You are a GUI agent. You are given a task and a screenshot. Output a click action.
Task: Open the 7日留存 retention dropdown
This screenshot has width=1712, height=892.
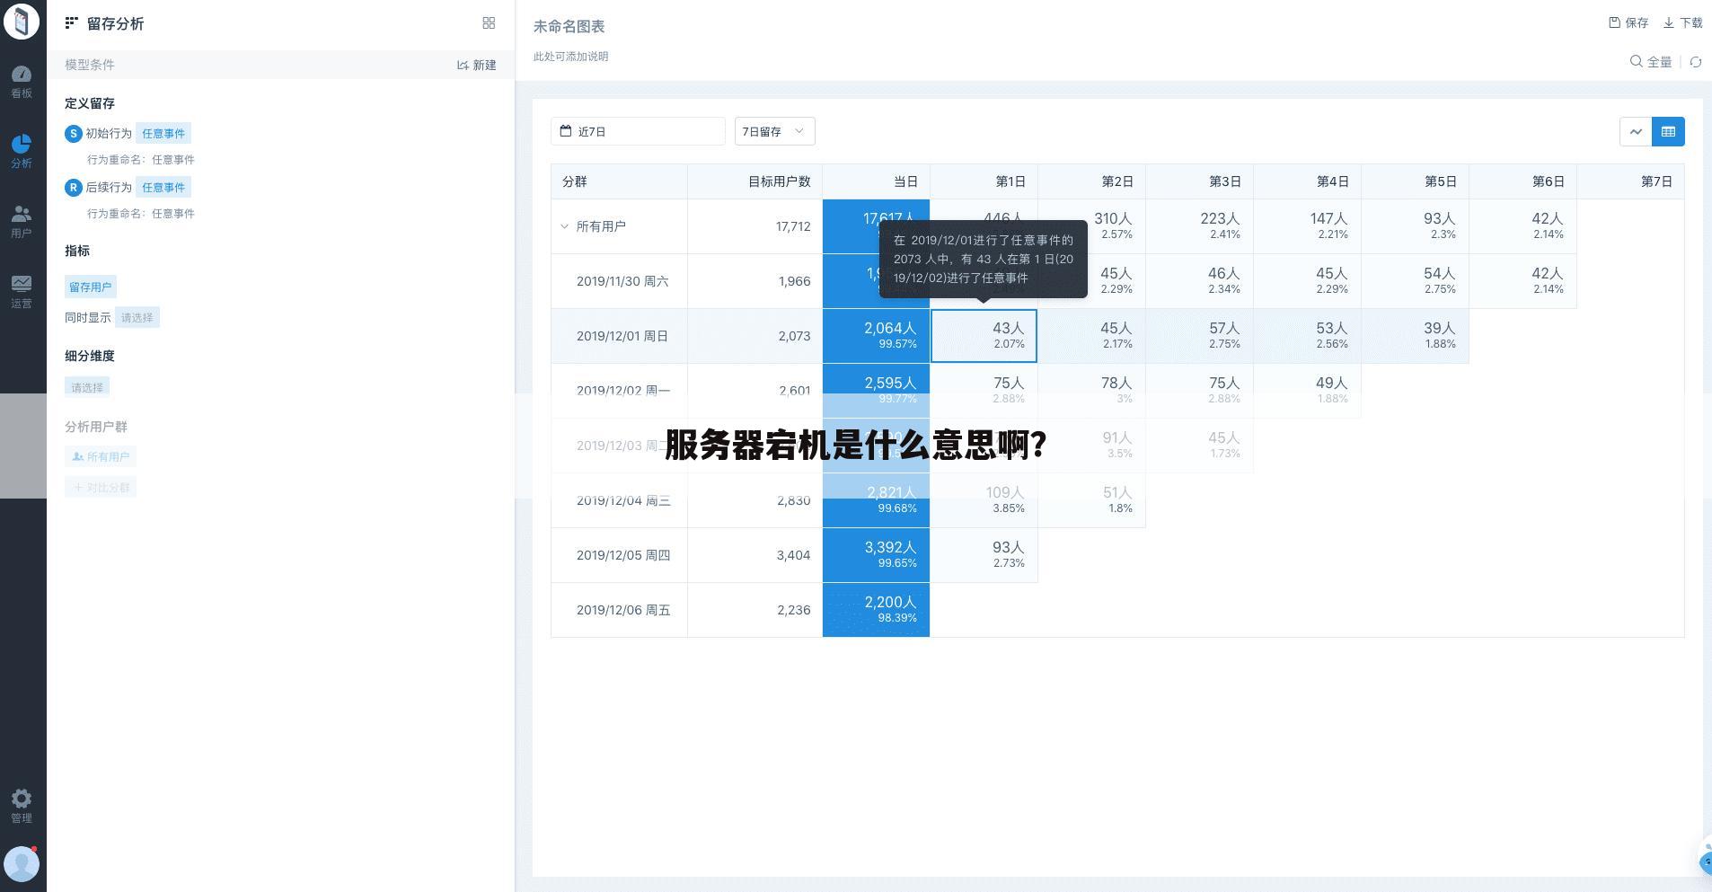pyautogui.click(x=772, y=131)
